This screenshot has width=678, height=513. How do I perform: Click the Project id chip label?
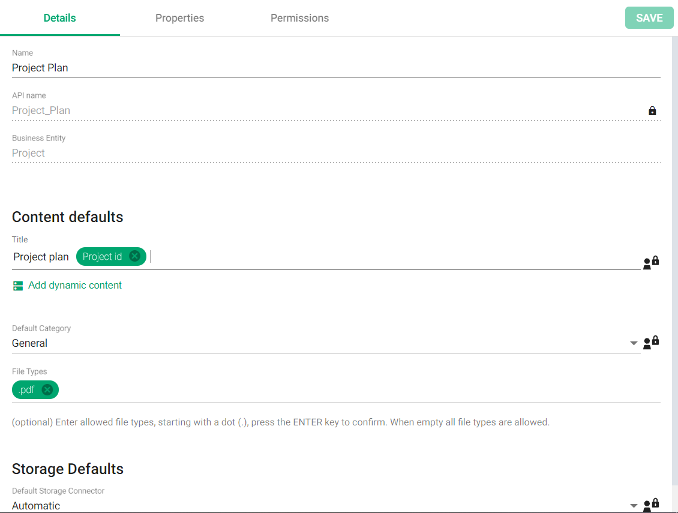tap(102, 257)
